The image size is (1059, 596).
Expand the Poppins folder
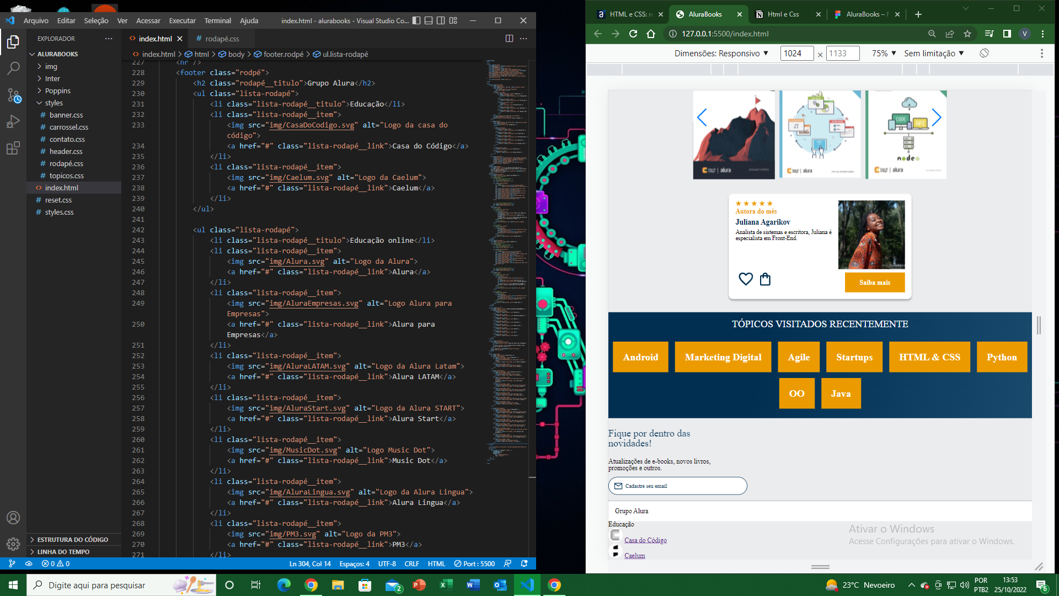[74, 91]
